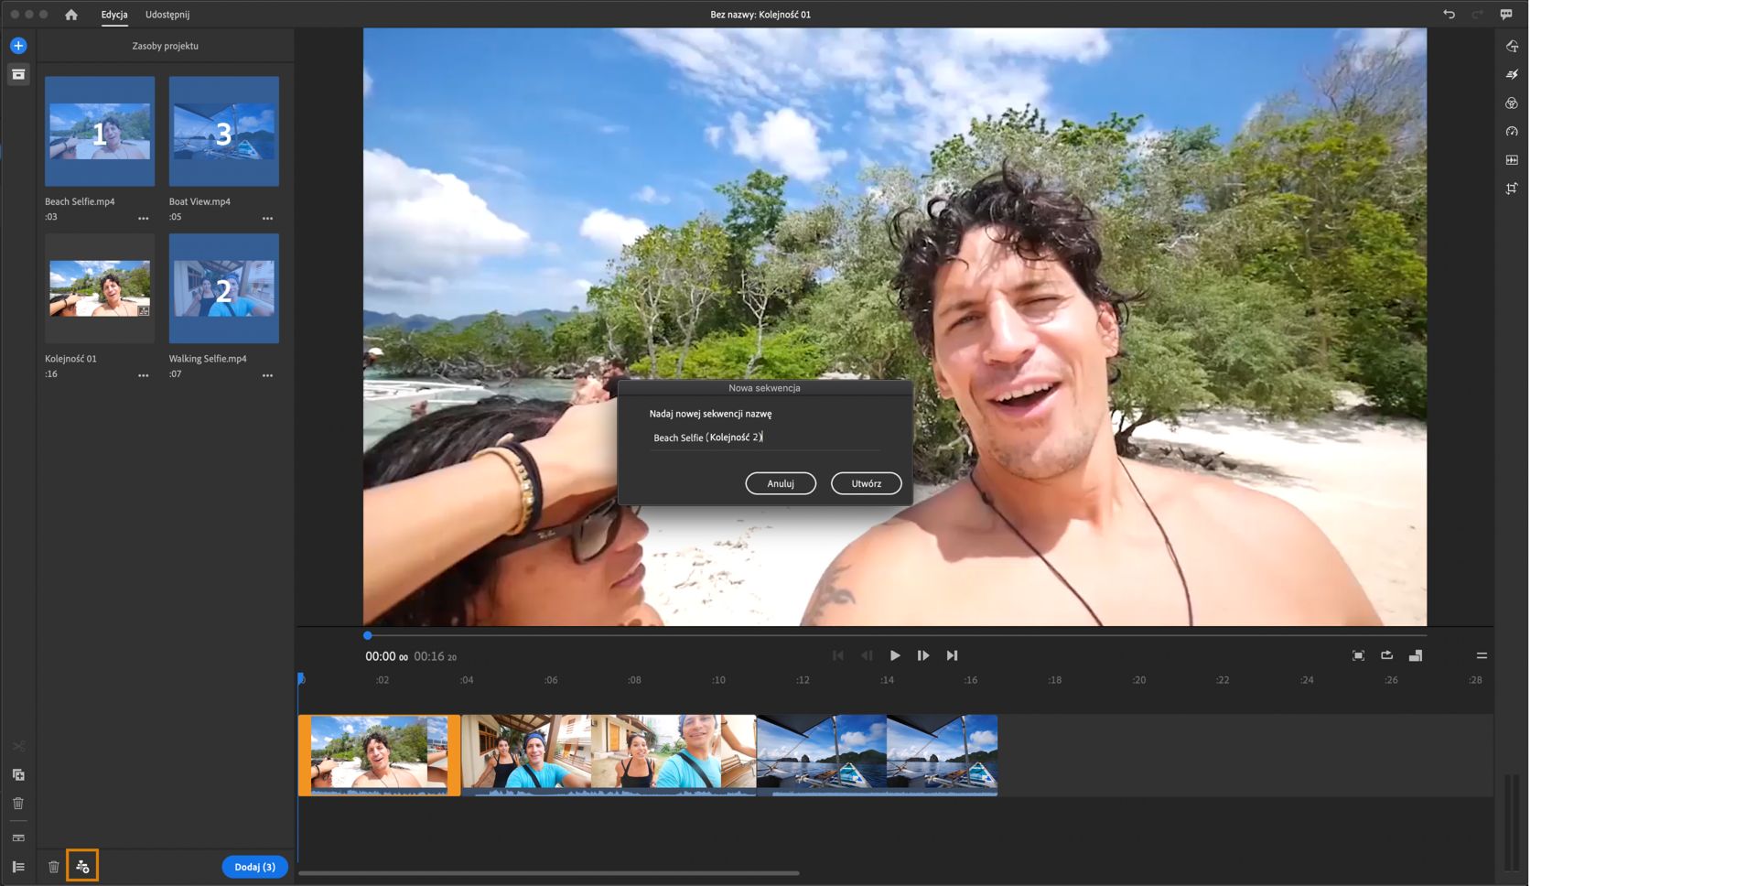Select the boat view clip on timeline
The width and height of the screenshot is (1757, 886).
tap(877, 755)
